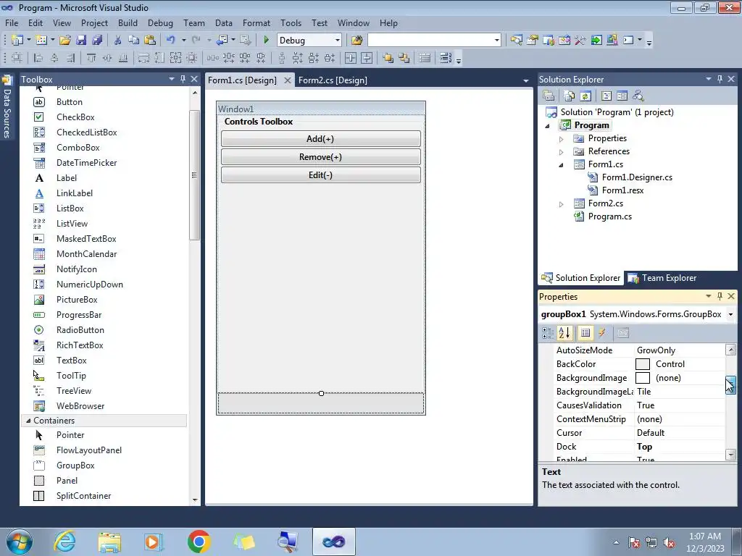Click the Bring to Front icon
Screen dimensions: 742x556
click(x=388, y=58)
